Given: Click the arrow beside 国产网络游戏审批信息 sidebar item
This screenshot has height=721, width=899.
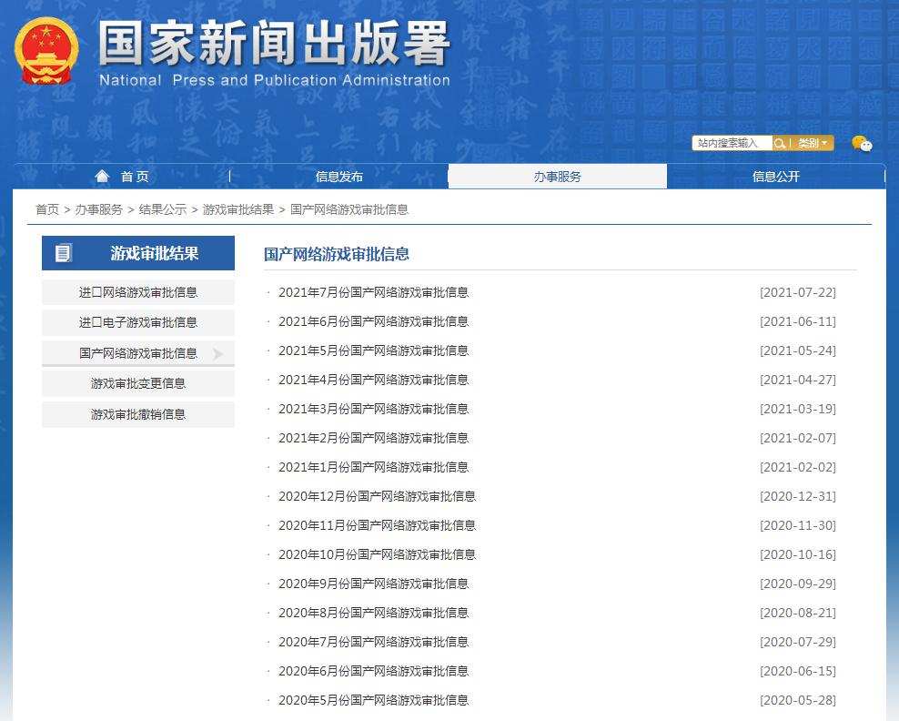Looking at the screenshot, I should (217, 354).
